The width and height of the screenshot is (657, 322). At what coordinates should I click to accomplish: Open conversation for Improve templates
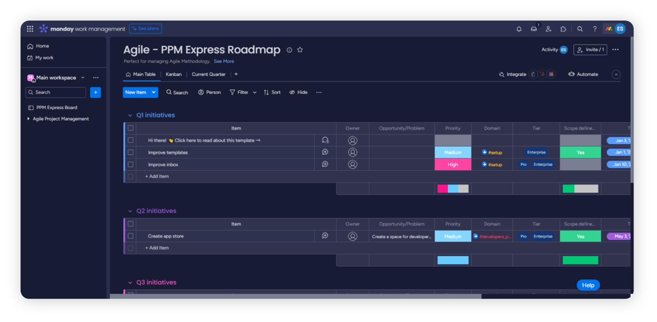[x=325, y=152]
